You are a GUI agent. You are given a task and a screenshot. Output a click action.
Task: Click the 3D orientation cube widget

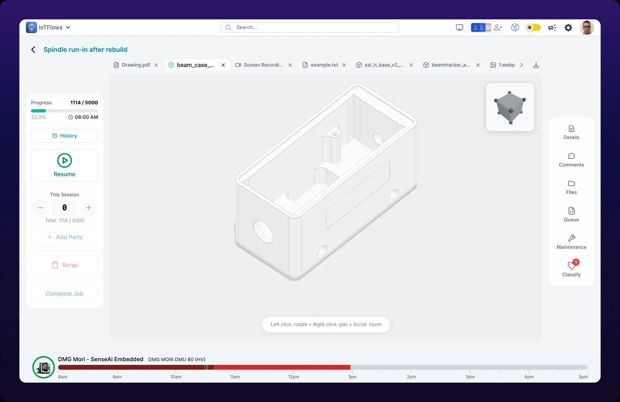[510, 107]
